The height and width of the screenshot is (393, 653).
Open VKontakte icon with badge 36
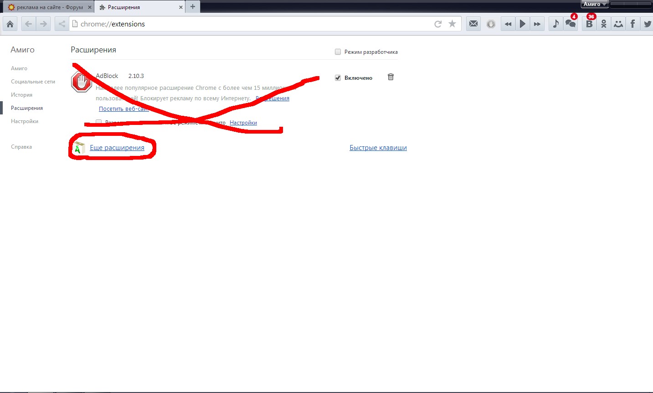point(589,24)
